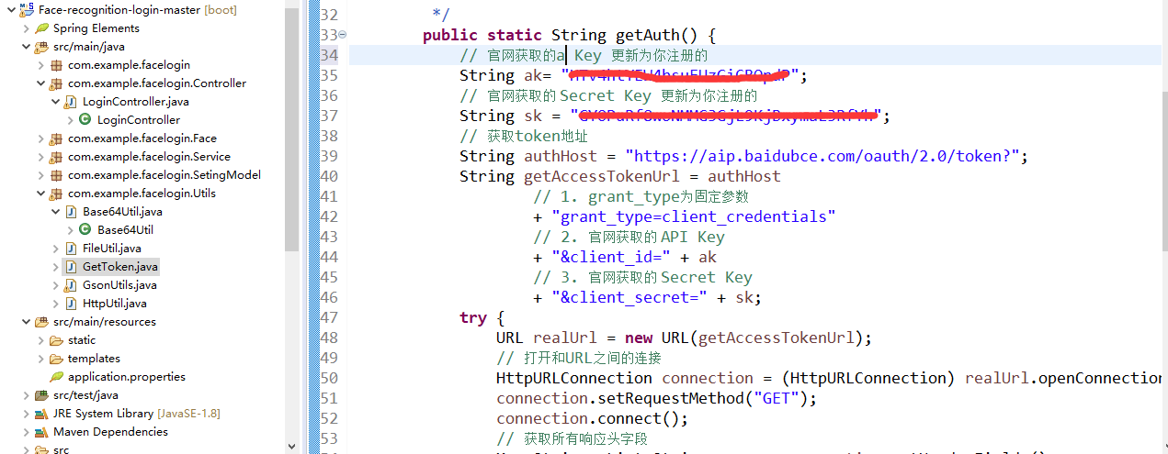
Task: Expand the templates folder arrow
Action: pos(41,359)
